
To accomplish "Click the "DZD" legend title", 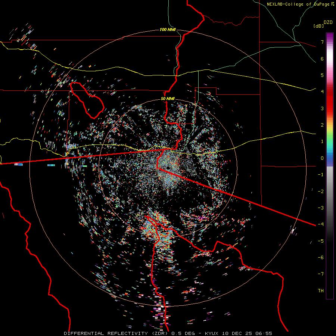I will [328, 22].
